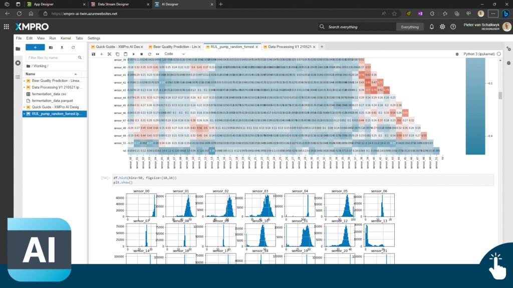Create a new folder in file browser
Screen dimensions: 513x288
51,47
